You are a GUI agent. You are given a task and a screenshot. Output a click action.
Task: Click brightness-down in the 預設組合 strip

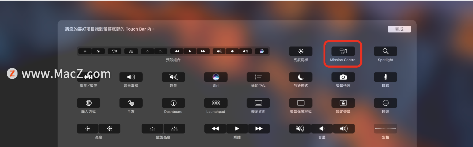click(85, 51)
